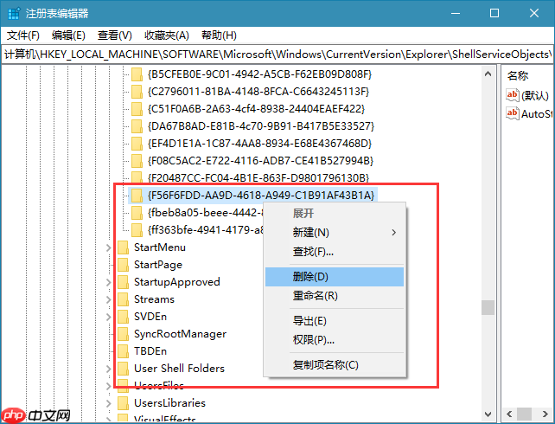The width and height of the screenshot is (555, 424).
Task: Click folder icon of {F20487CC-FC04-4B1E-863F-D9801796130B}
Action: point(137,177)
